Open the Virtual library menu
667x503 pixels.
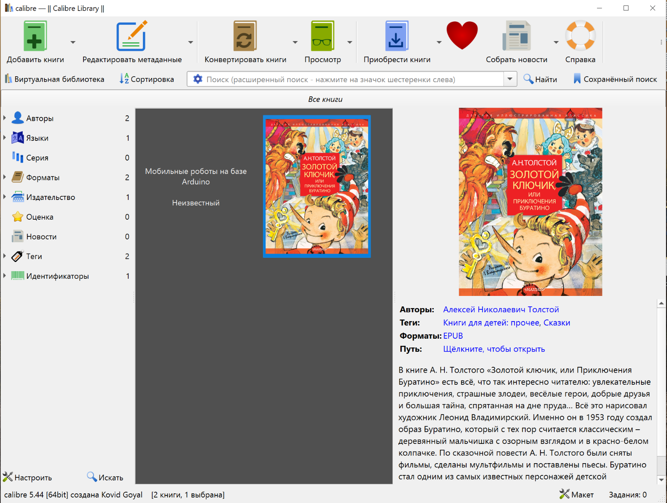[55, 79]
